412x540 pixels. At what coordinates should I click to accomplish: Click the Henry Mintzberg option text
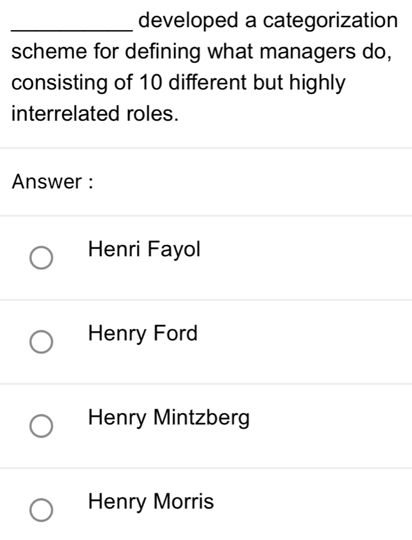[168, 419]
